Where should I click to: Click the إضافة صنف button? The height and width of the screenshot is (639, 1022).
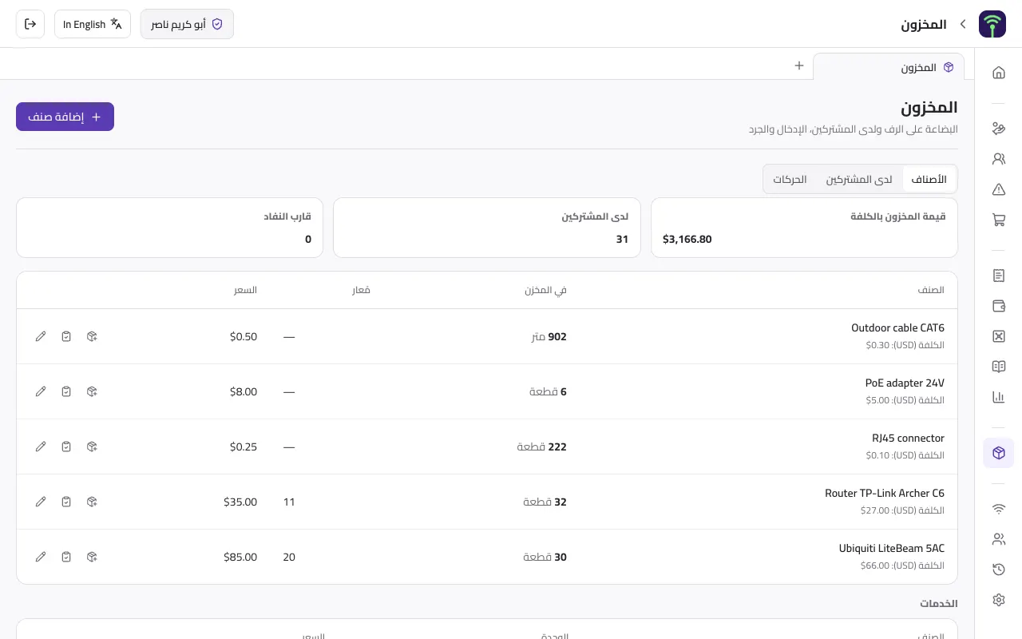65,117
